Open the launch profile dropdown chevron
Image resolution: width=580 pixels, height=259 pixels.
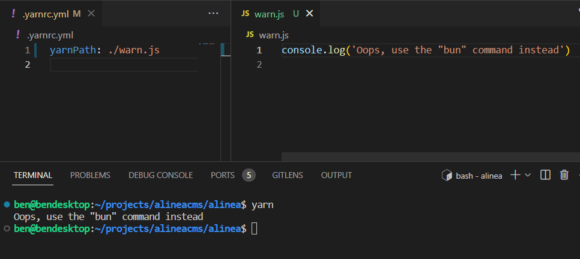click(528, 175)
